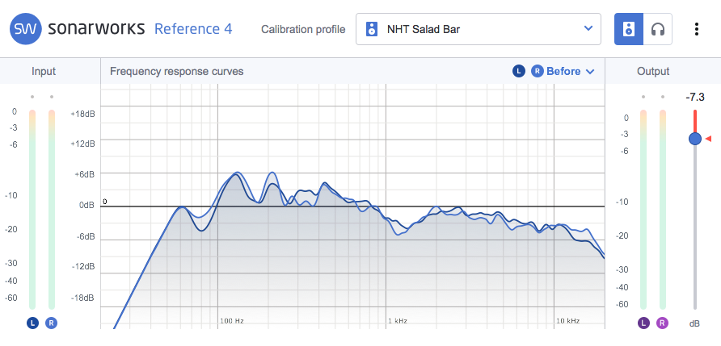Click the calibration profile dropdown arrow
The image size is (721, 346).
[588, 30]
